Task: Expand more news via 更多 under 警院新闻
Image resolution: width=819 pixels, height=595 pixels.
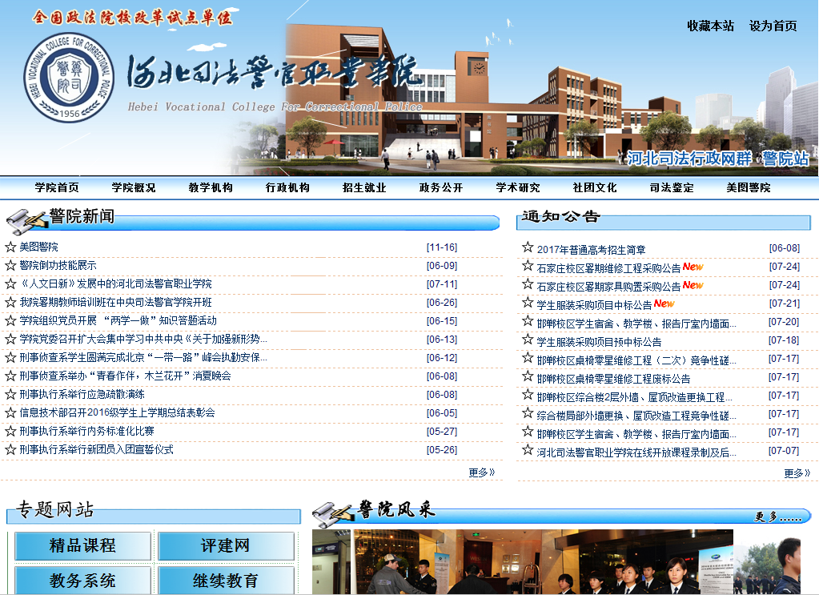Action: pyautogui.click(x=481, y=472)
